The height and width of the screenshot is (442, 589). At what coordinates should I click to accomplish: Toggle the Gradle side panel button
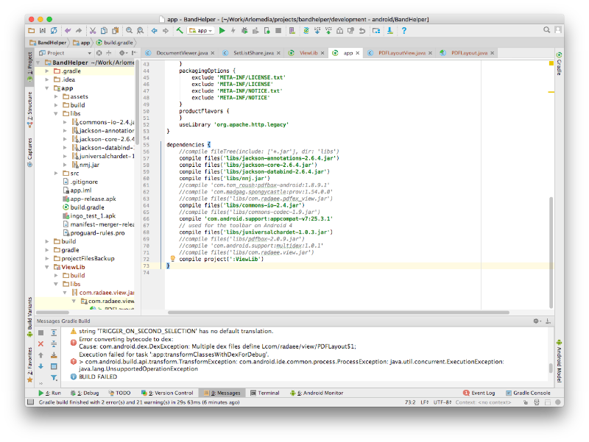[x=559, y=65]
